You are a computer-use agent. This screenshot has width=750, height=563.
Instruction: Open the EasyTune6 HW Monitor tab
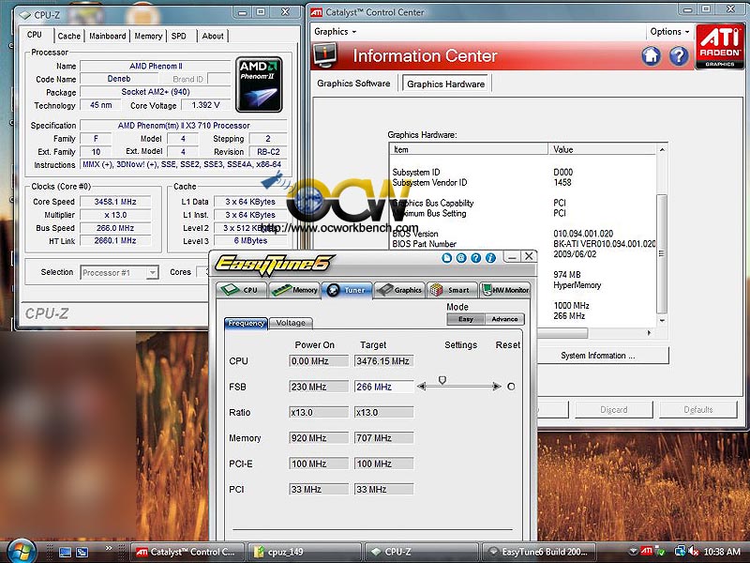click(504, 290)
